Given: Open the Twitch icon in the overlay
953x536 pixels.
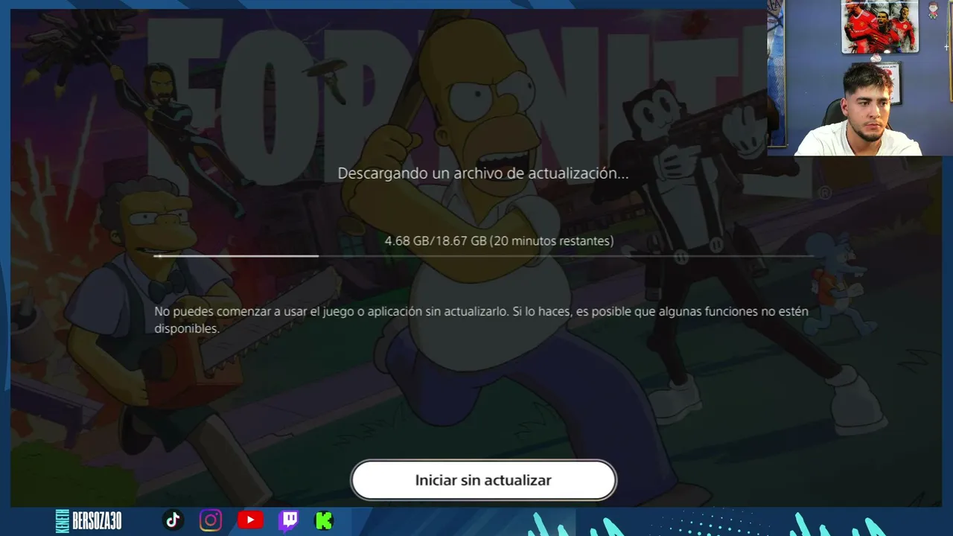Looking at the screenshot, I should pyautogui.click(x=288, y=520).
